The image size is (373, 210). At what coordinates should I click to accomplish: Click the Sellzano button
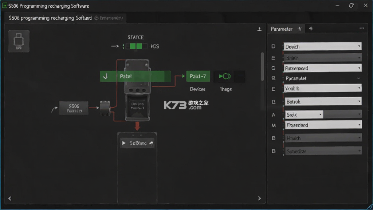pyautogui.click(x=137, y=143)
